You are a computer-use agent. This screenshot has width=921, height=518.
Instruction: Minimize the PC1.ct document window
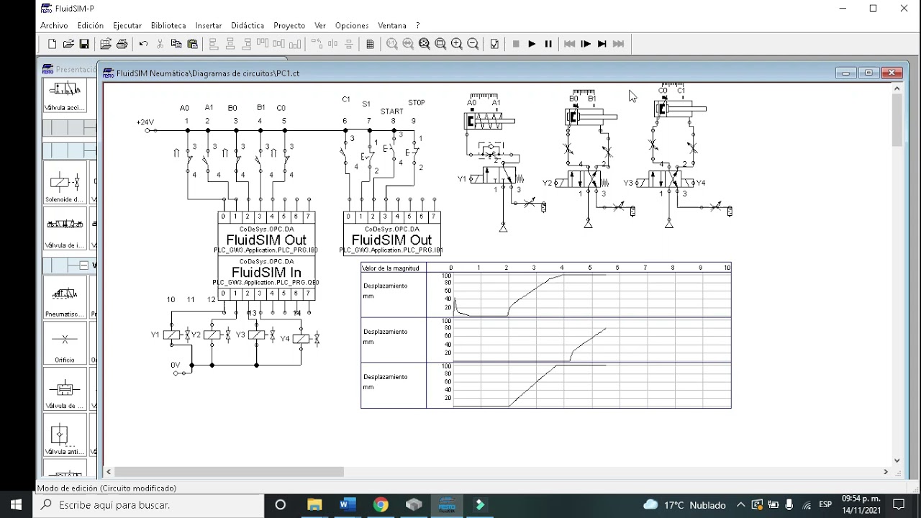[845, 73]
